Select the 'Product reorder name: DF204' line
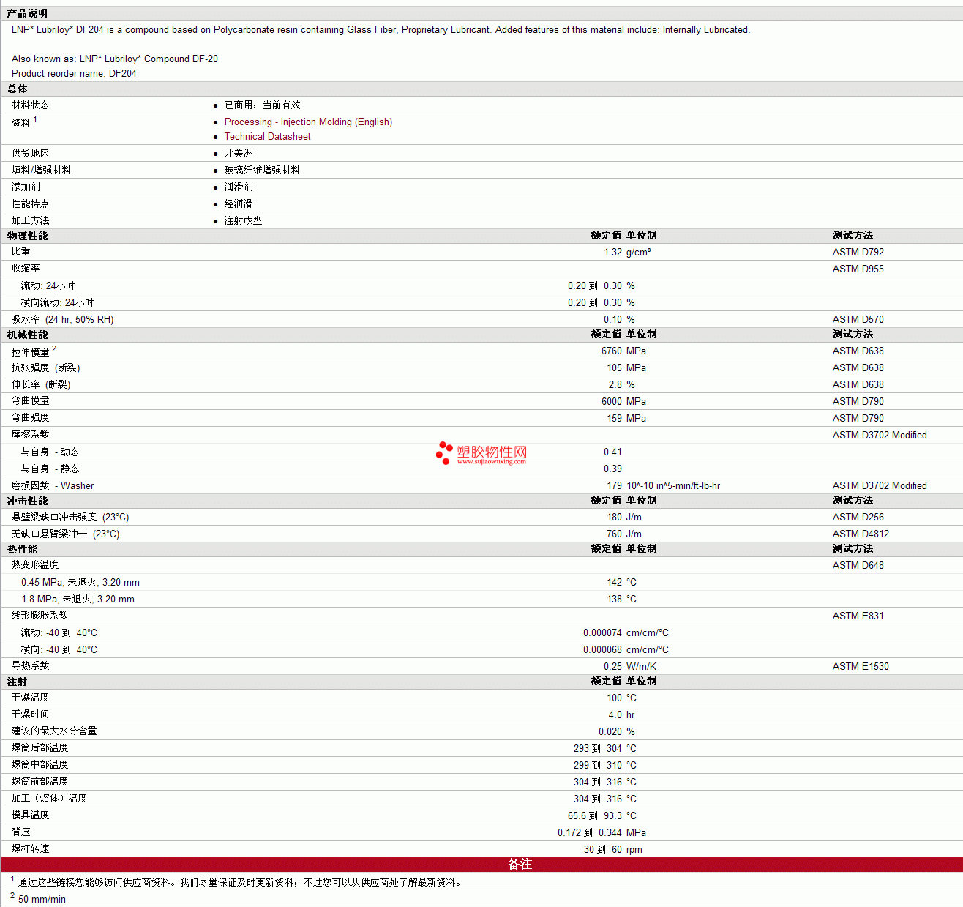963x907 pixels. coord(74,74)
